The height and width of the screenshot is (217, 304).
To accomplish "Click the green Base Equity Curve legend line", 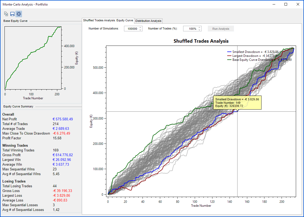I will 229,60.
